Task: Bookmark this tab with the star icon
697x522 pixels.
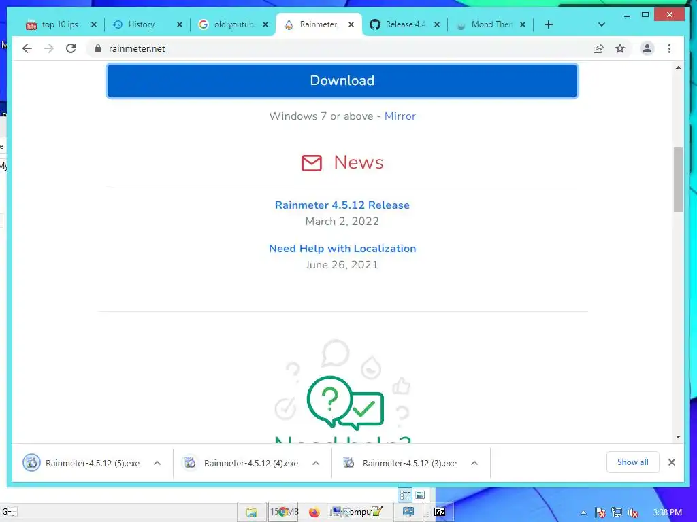Action: pos(620,48)
